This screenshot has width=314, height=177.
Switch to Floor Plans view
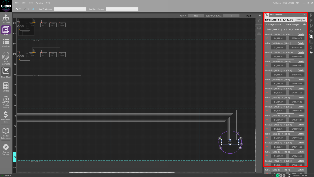[x=6, y=72]
